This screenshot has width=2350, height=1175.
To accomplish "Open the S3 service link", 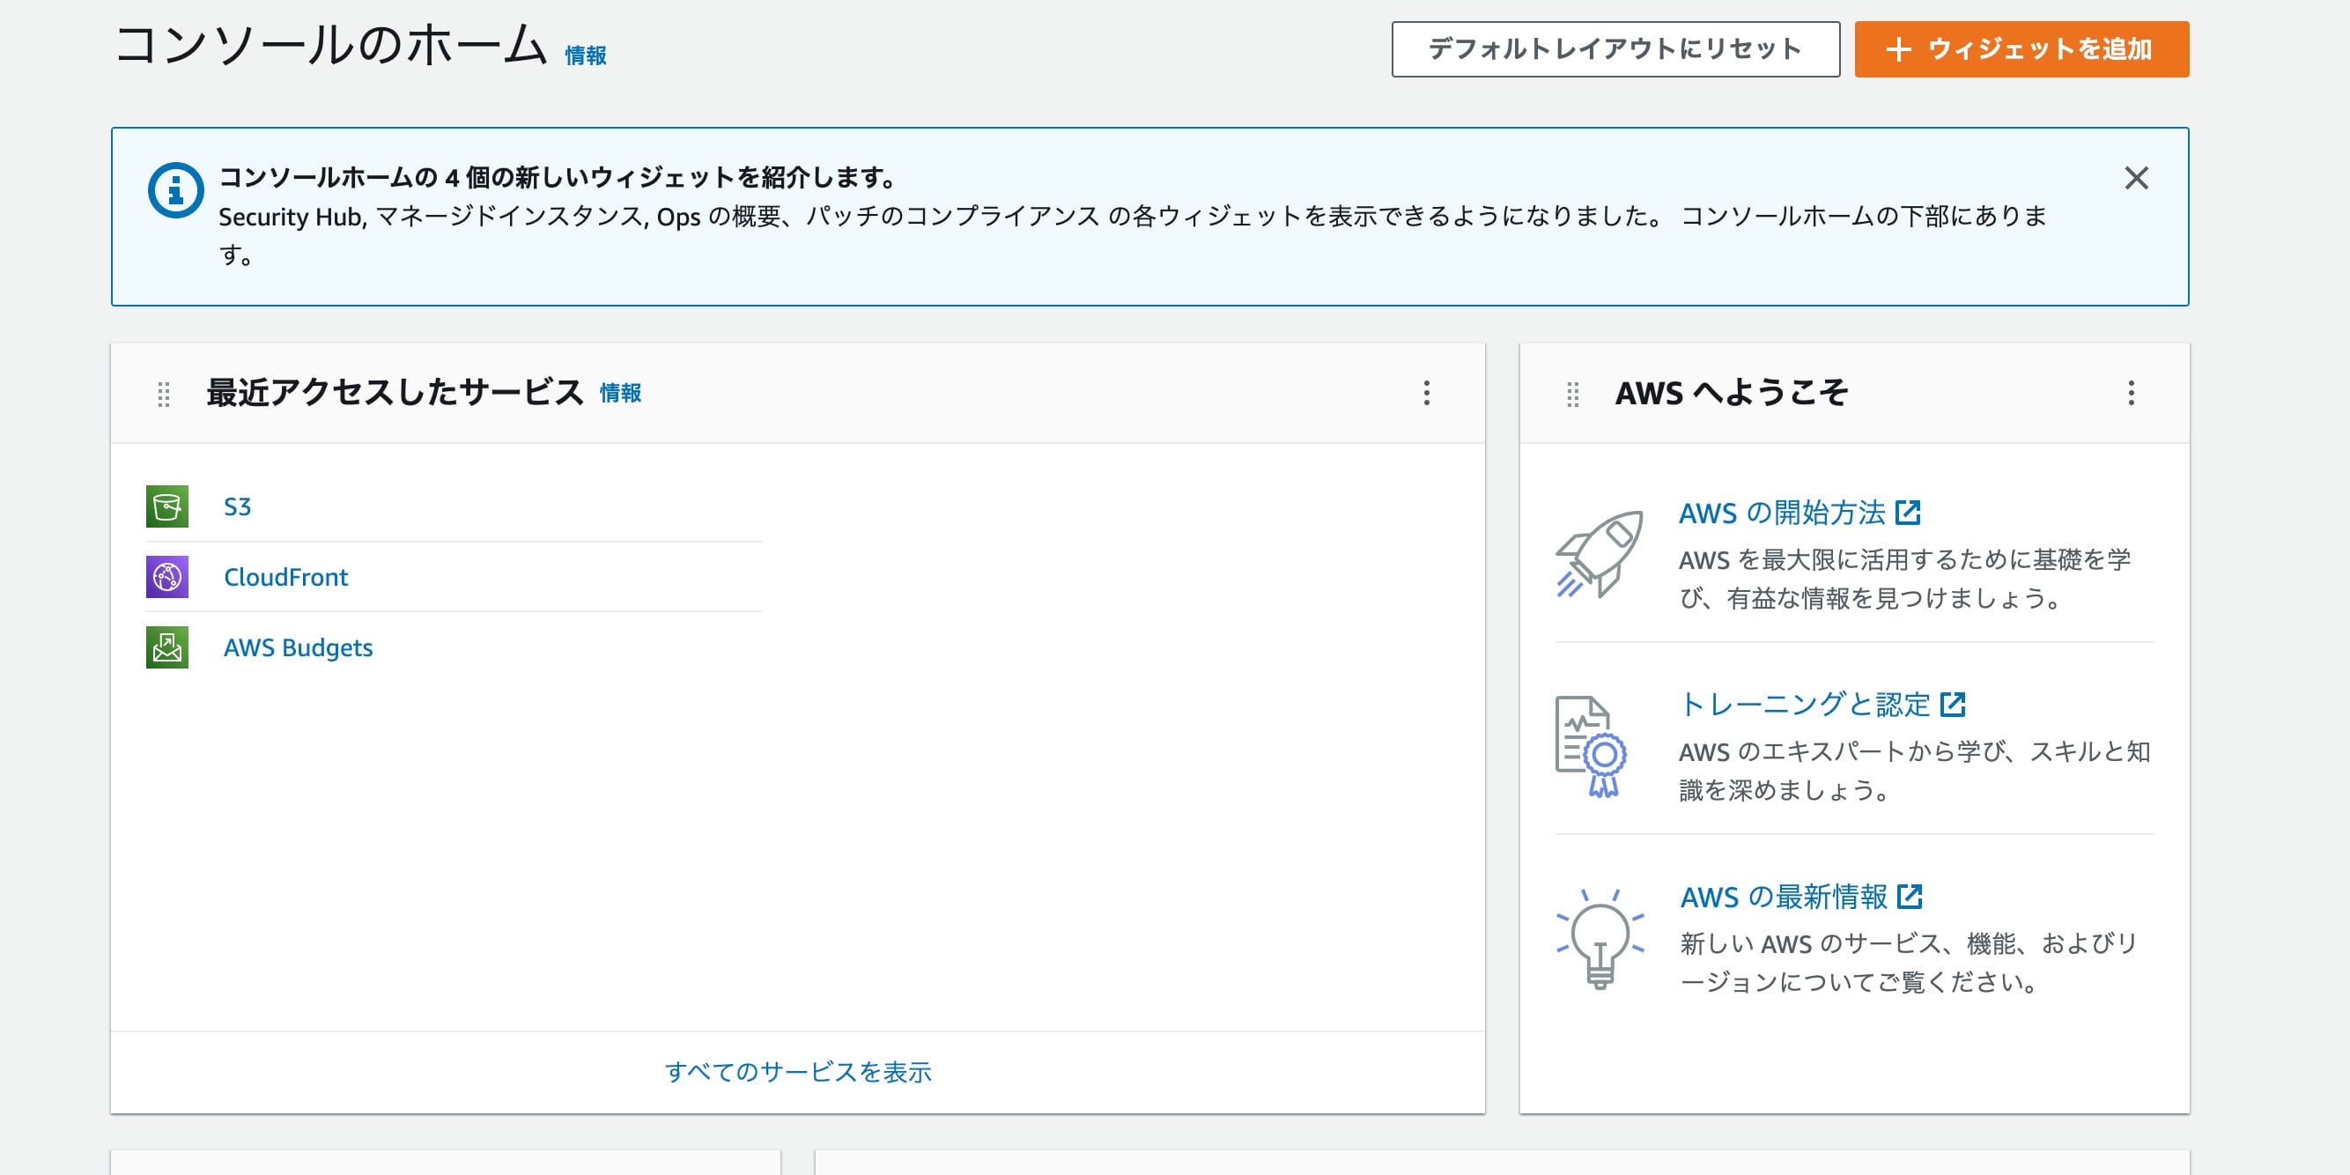I will [x=237, y=506].
